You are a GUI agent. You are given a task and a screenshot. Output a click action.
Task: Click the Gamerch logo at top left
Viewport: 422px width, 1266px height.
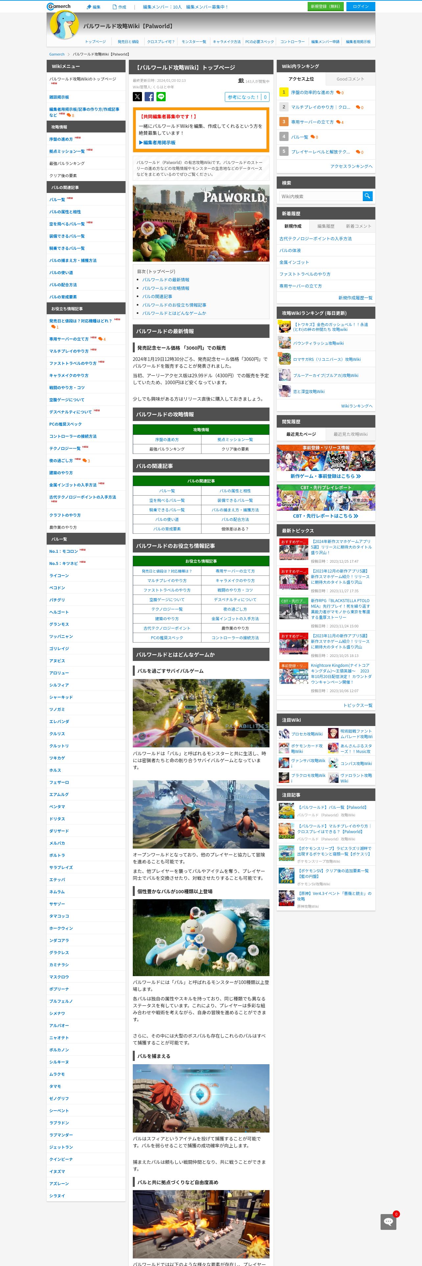click(59, 6)
